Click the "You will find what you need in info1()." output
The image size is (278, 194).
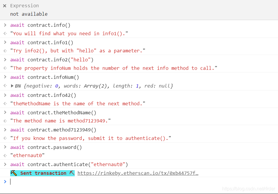(69, 33)
